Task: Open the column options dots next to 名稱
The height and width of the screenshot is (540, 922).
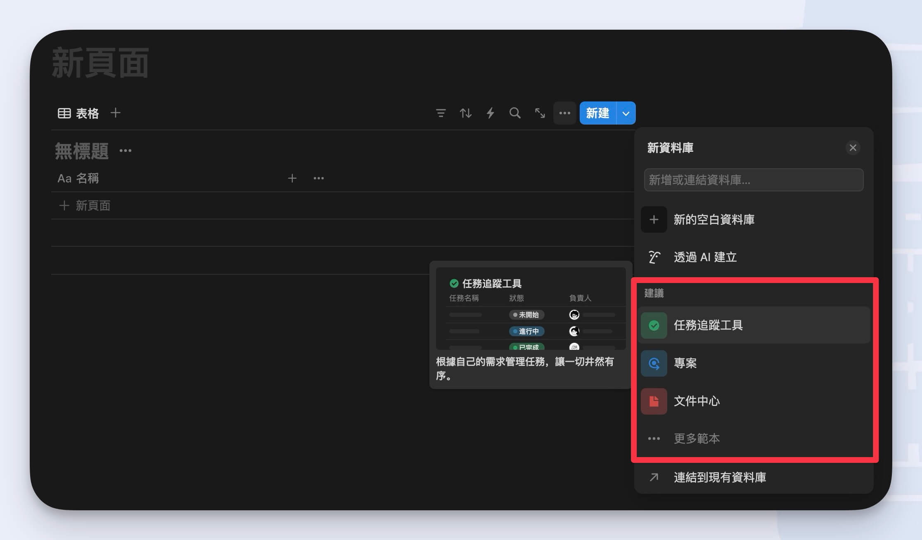Action: [318, 178]
